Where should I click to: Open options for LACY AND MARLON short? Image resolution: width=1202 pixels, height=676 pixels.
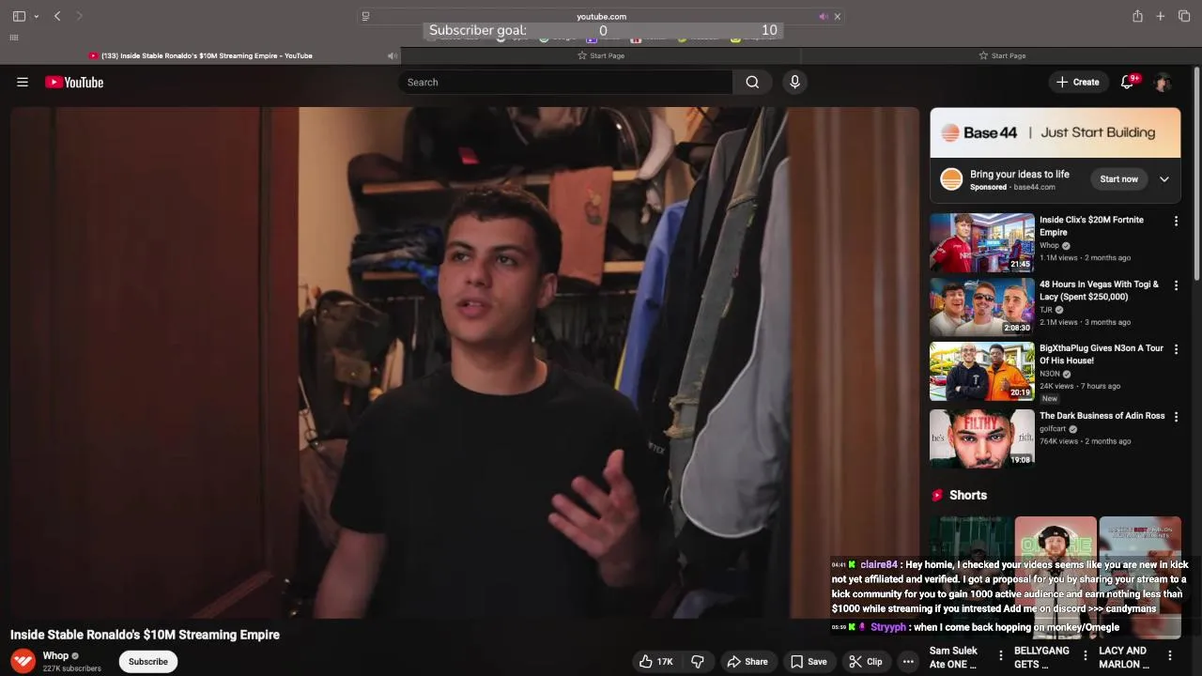pyautogui.click(x=1170, y=655)
